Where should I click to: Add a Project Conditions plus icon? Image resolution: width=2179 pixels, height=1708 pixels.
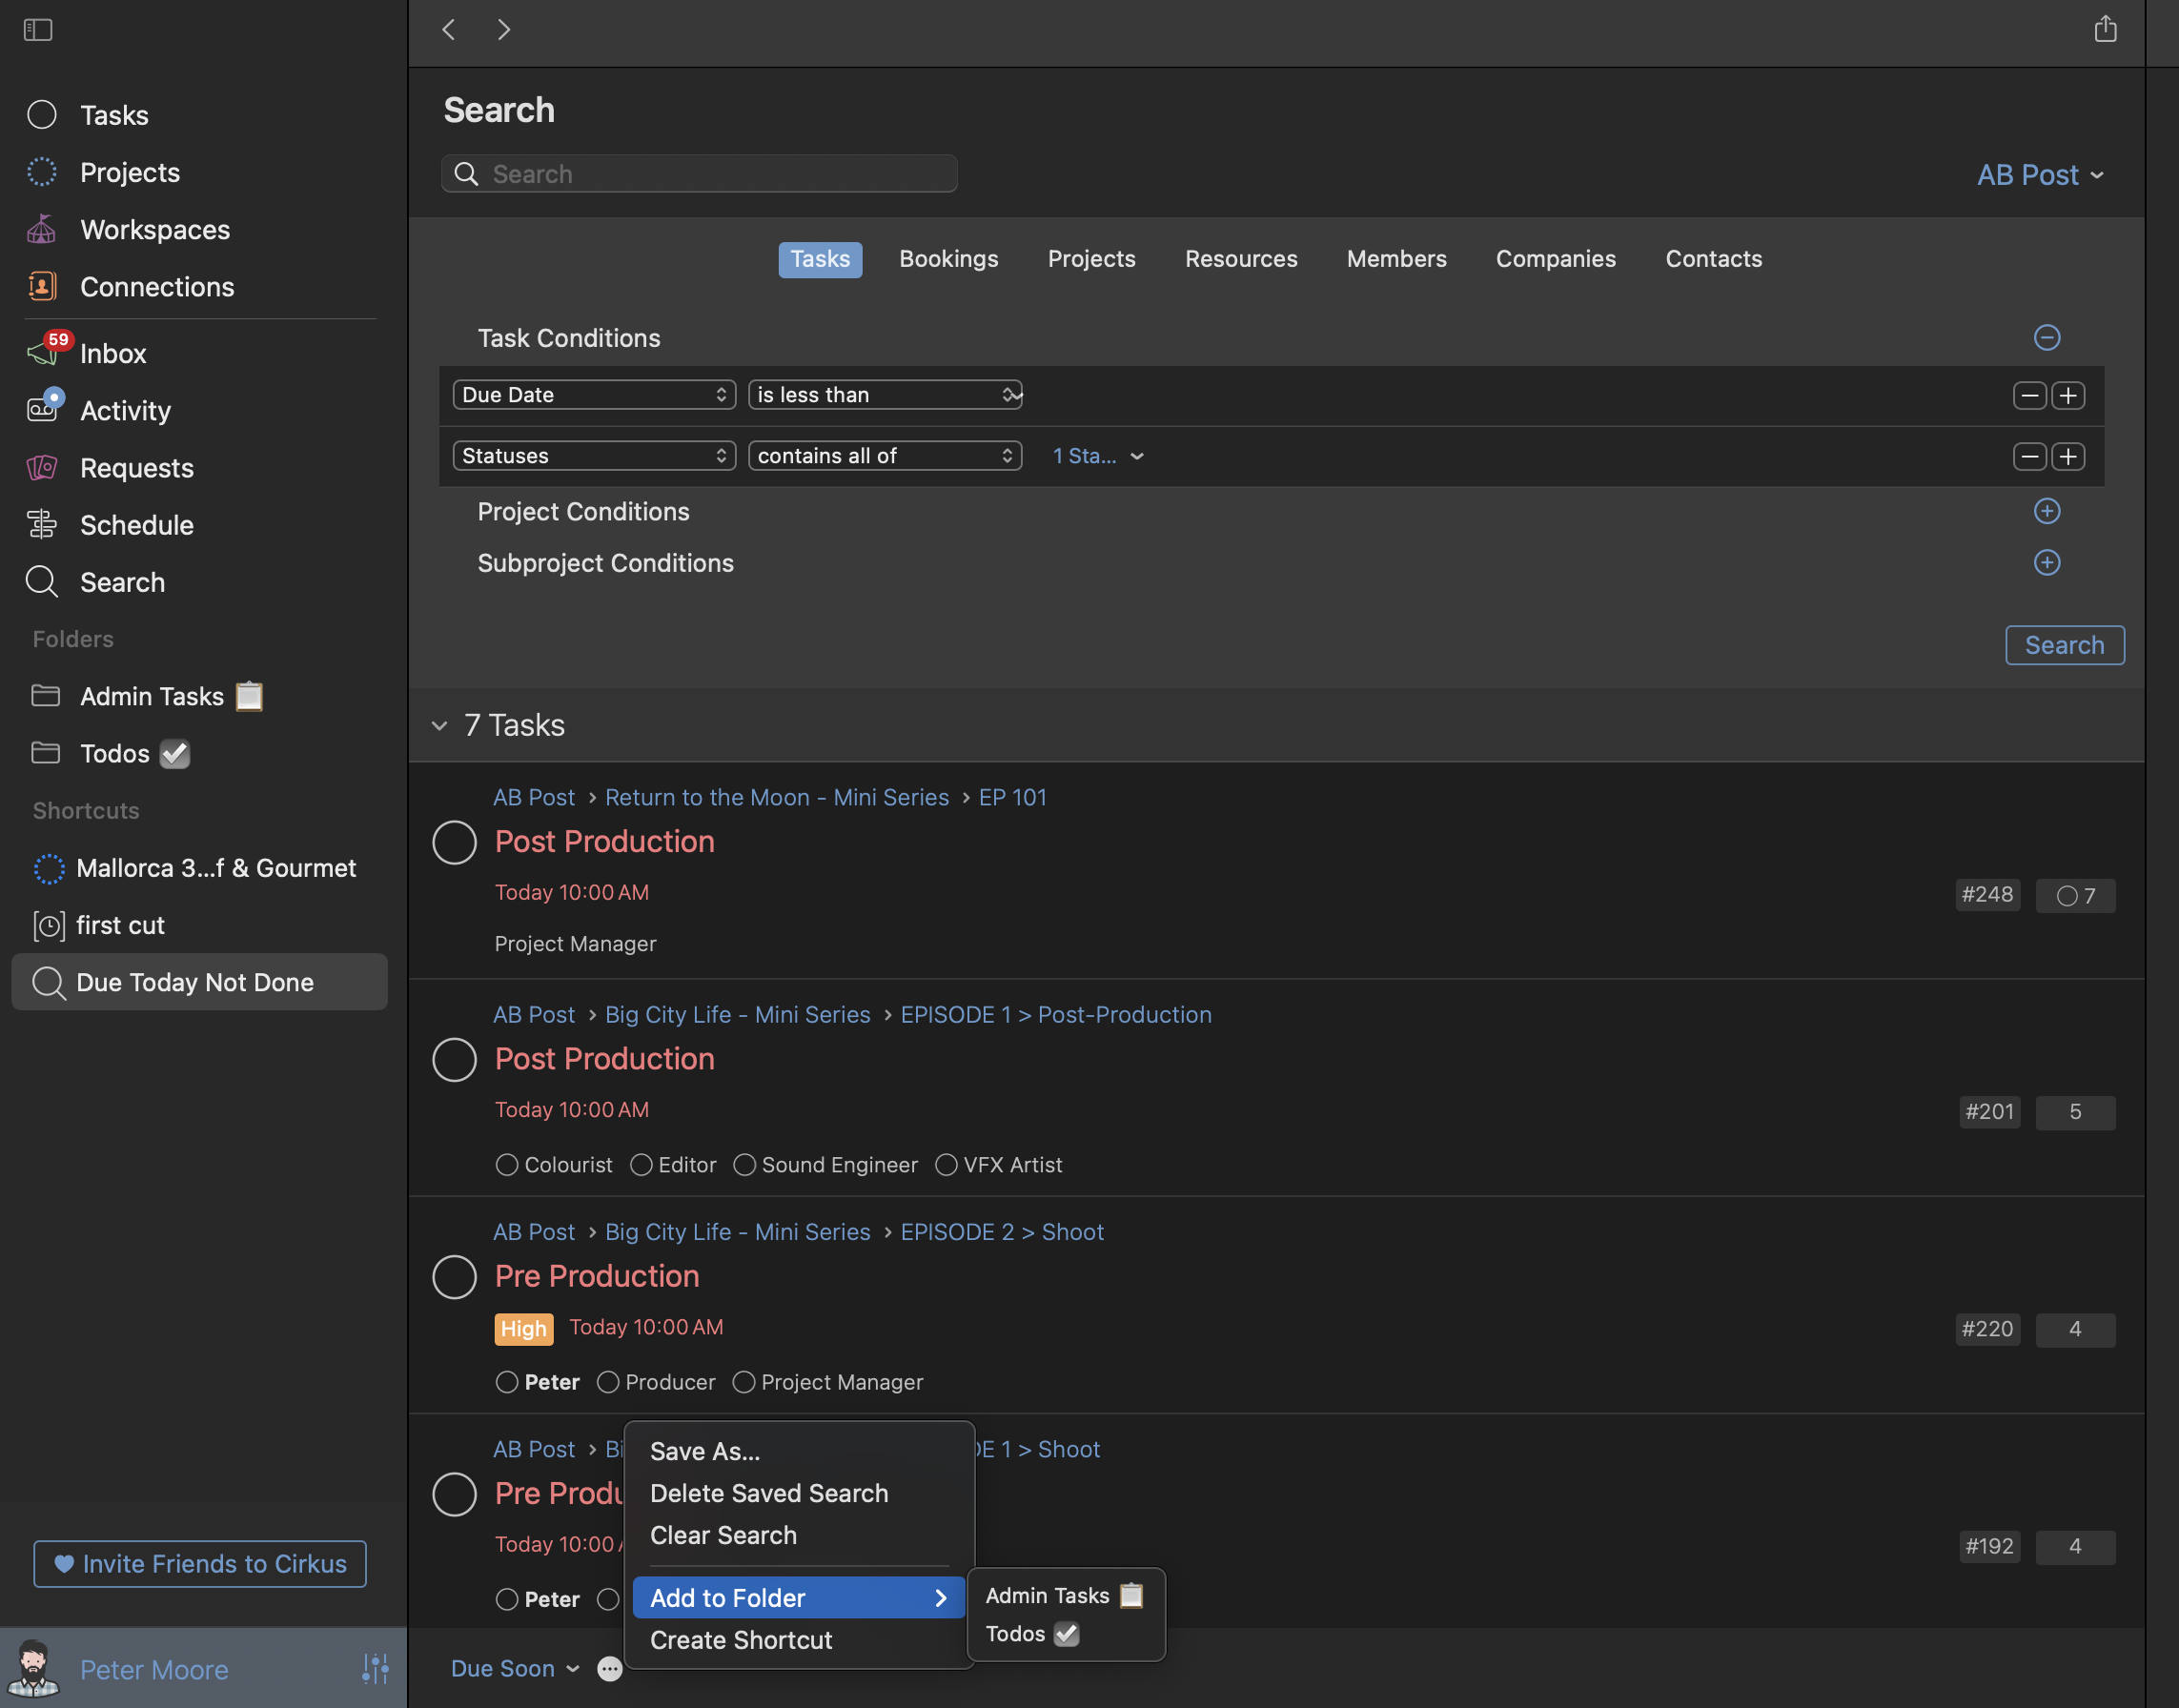(2046, 511)
